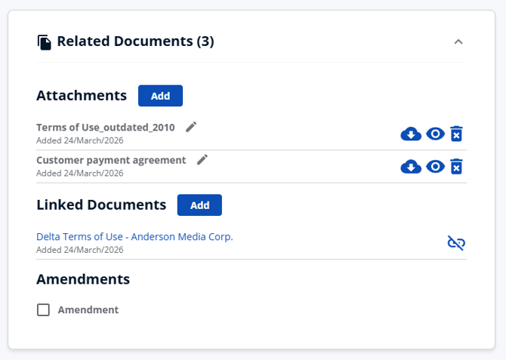The width and height of the screenshot is (506, 360).
Task: Add a new attachment
Action: [160, 96]
